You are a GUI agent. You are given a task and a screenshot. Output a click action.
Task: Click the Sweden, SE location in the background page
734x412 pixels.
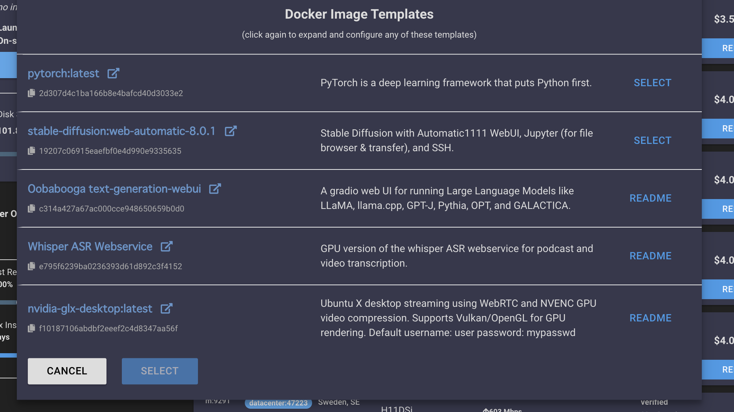tap(339, 402)
